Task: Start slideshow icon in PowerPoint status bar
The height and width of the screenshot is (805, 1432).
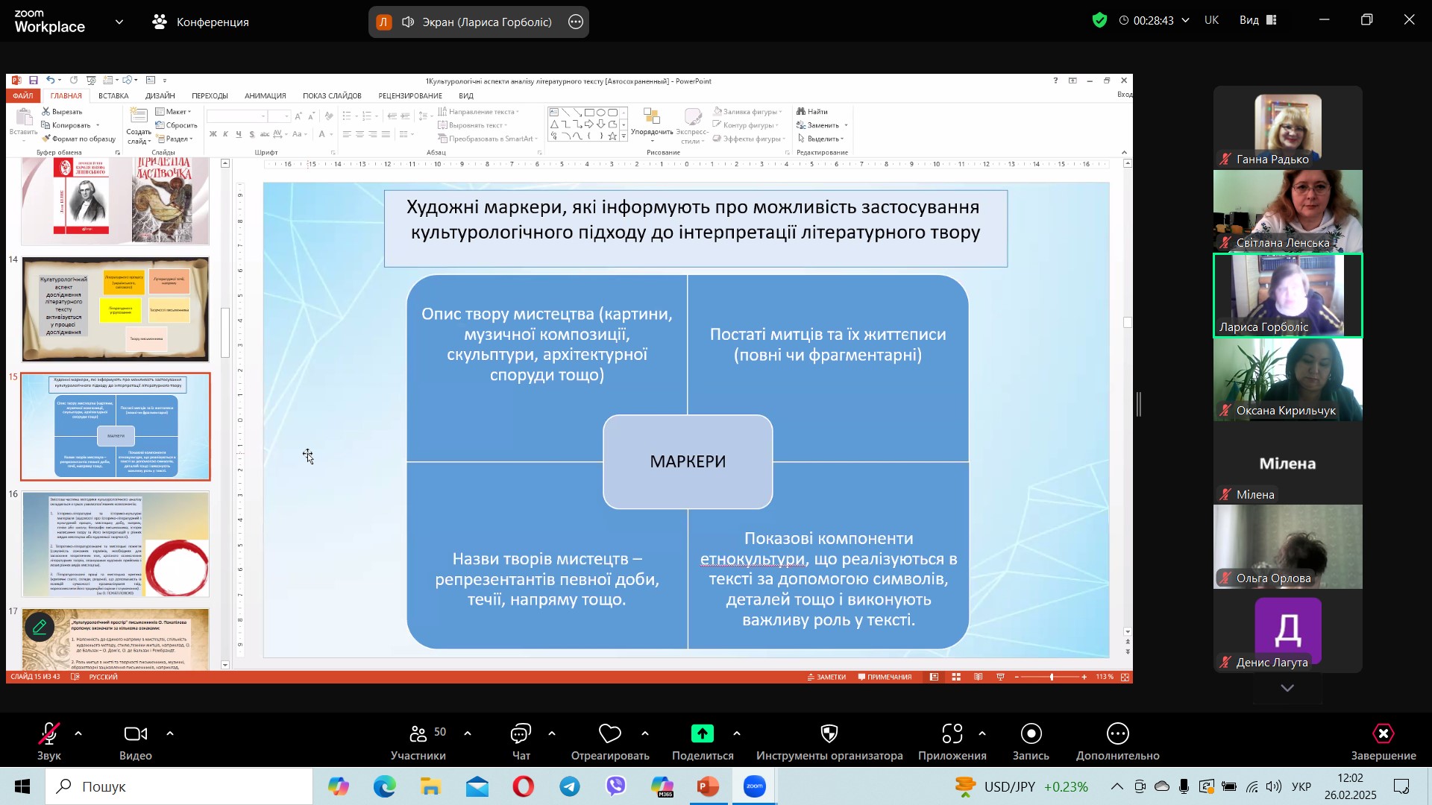Action: [x=1001, y=678]
